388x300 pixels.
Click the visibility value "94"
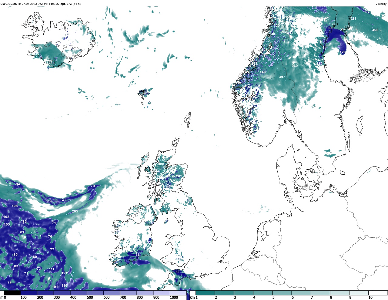click(x=18, y=184)
